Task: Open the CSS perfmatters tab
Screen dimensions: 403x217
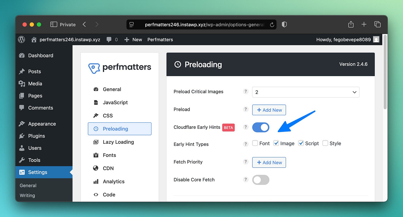Action: (x=120, y=116)
